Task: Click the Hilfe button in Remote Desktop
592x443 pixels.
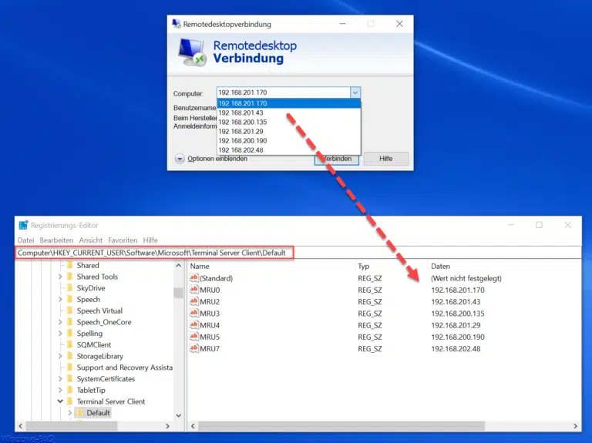Action: pos(385,159)
